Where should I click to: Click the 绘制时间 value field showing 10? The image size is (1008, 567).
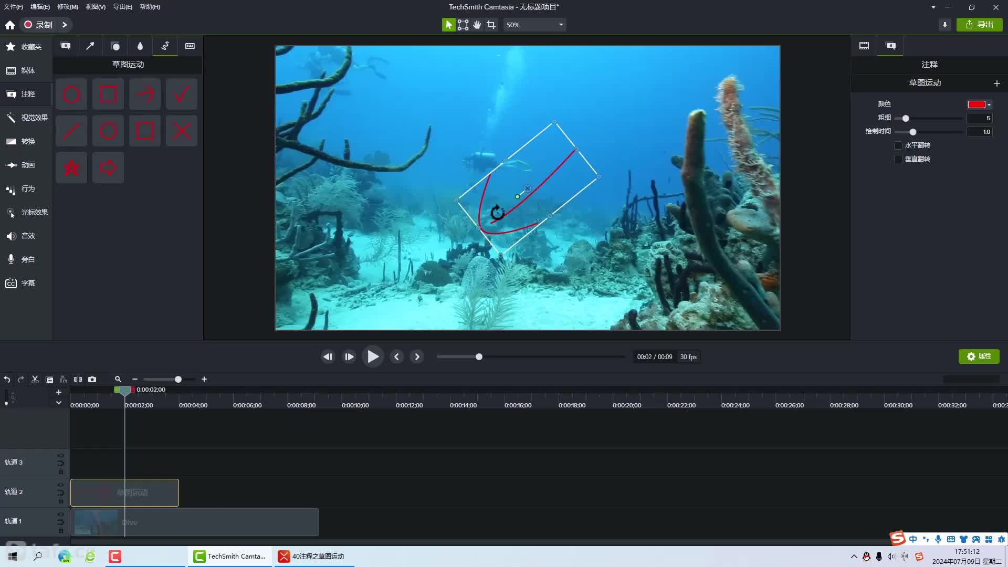979,132
